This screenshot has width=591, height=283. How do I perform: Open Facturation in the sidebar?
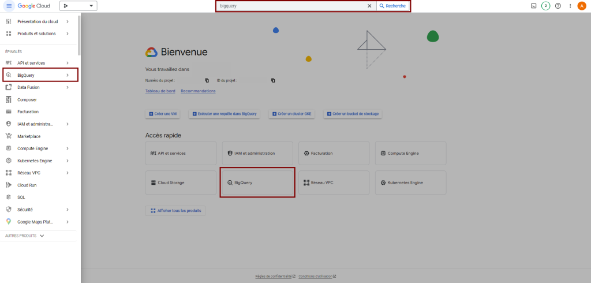pos(28,111)
